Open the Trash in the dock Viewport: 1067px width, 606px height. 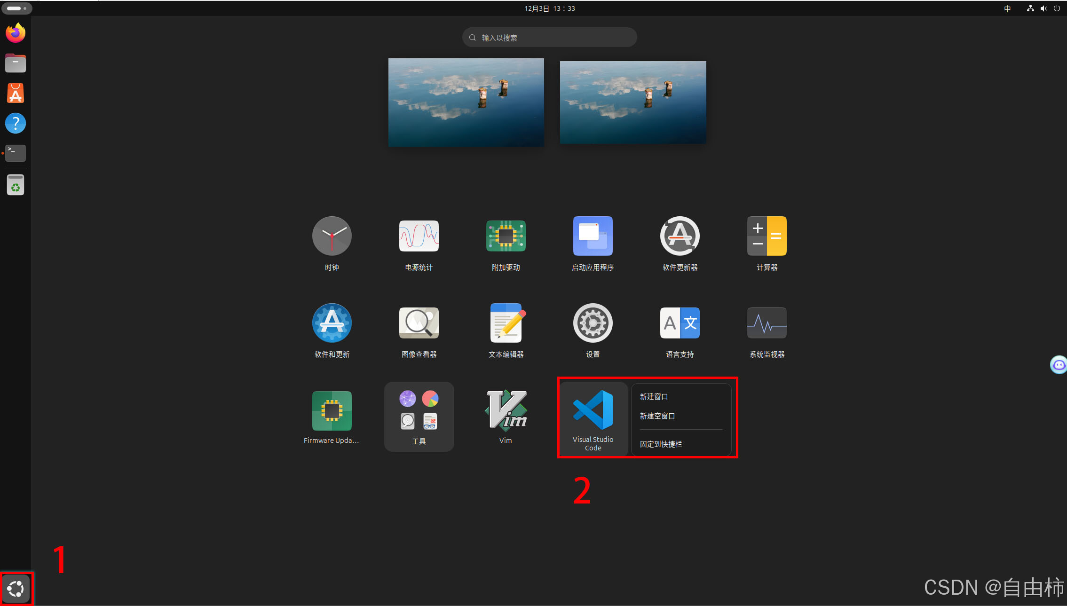coord(16,185)
